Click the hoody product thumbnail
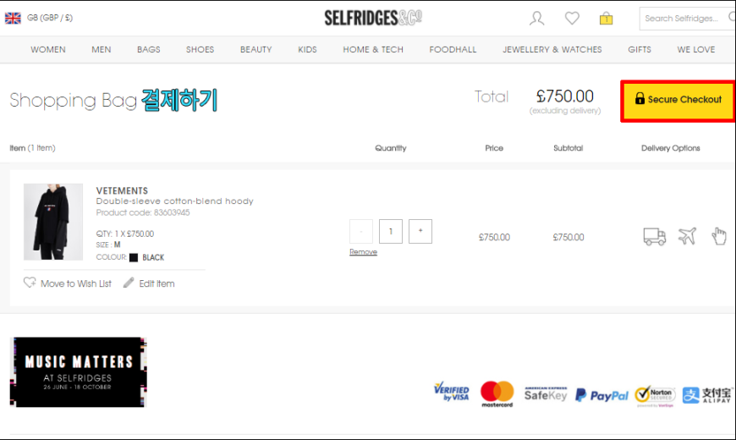The width and height of the screenshot is (736, 440). point(53,222)
